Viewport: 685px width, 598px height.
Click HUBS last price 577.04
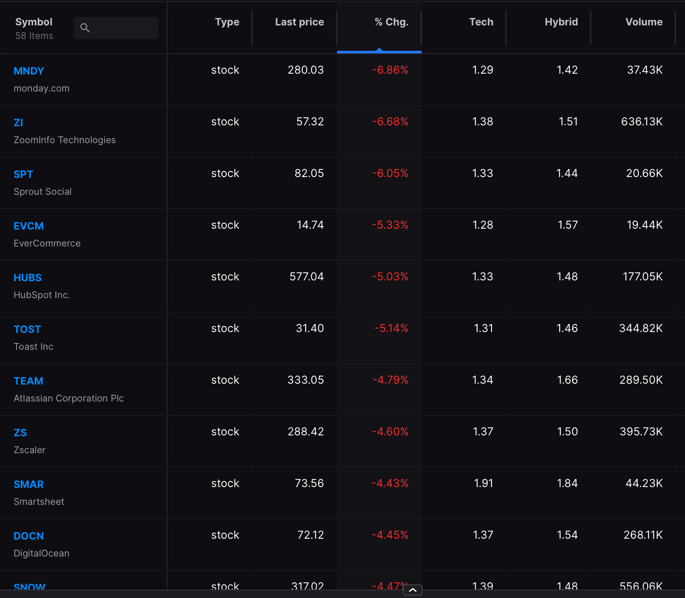(307, 277)
